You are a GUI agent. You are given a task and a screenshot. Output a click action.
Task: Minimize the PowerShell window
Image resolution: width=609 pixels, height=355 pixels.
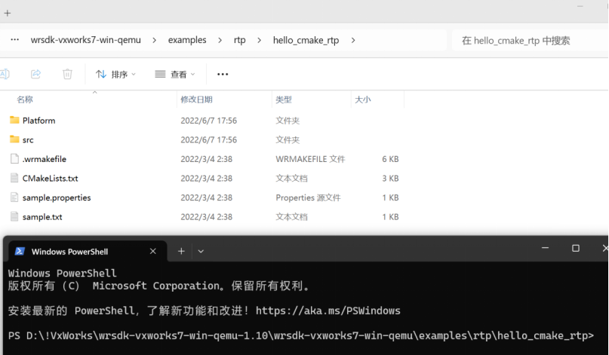[x=546, y=248]
